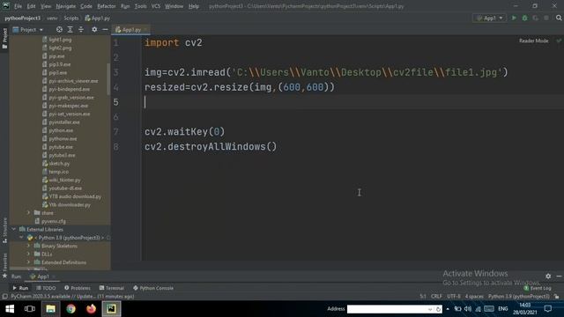Toggle the Project sidebar stripe button

pyautogui.click(x=4, y=38)
